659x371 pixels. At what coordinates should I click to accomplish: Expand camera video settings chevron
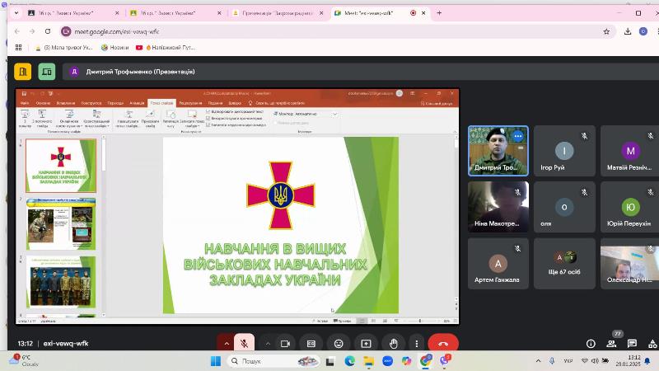(x=268, y=343)
